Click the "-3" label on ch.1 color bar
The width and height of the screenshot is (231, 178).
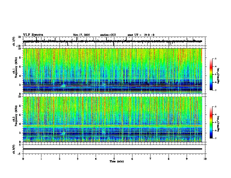coord(215,59)
